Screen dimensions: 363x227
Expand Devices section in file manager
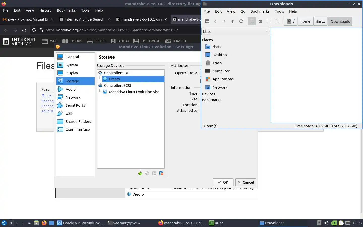coord(208,94)
